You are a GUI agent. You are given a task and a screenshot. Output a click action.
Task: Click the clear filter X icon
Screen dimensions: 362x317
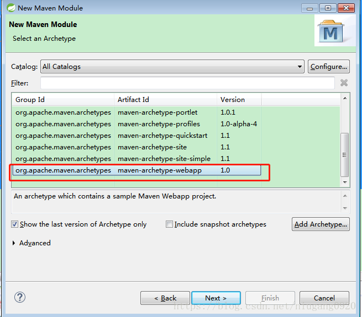344,83
